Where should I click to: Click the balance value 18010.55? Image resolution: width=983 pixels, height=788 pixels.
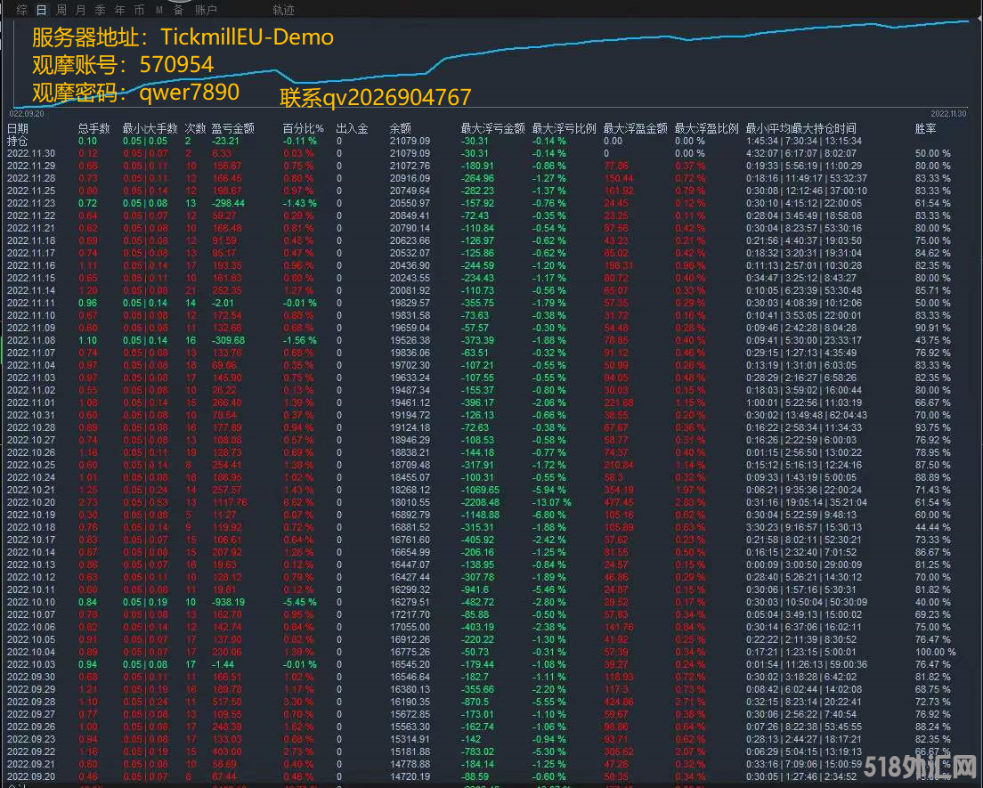410,502
